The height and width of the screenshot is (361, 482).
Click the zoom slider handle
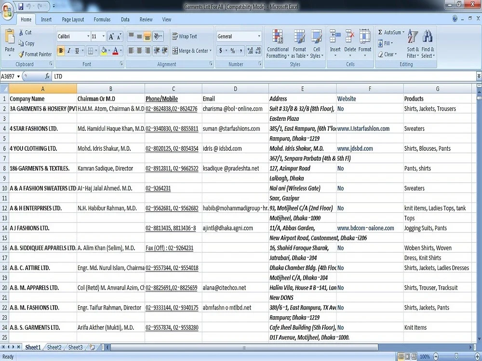(456, 356)
